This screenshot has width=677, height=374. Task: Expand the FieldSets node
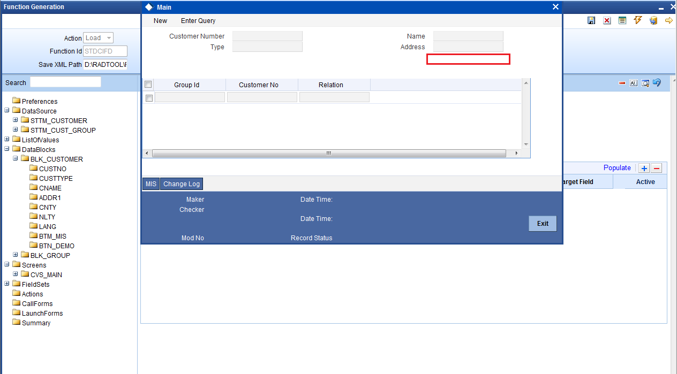tap(7, 284)
